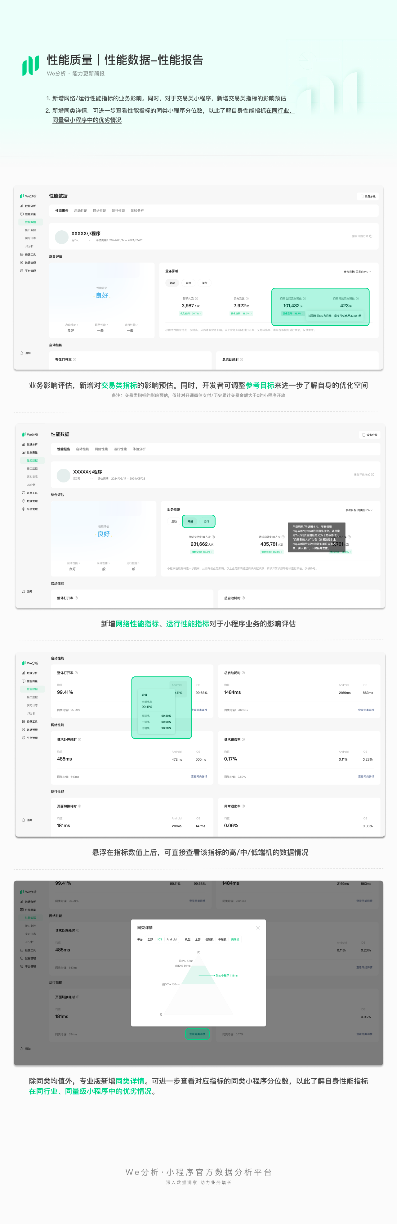397x1224 pixels.
Task: Click 总启动耗时 info icon in 均值 hover-card screenshot
Action: pos(243,673)
